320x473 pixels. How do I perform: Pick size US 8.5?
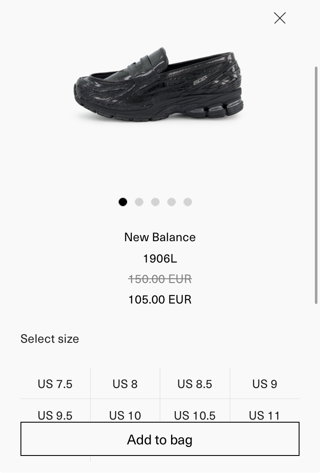(x=195, y=384)
